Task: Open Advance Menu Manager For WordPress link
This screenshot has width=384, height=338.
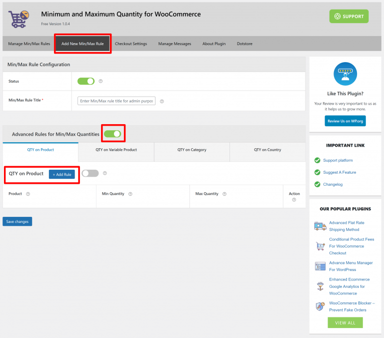Action: click(350, 266)
